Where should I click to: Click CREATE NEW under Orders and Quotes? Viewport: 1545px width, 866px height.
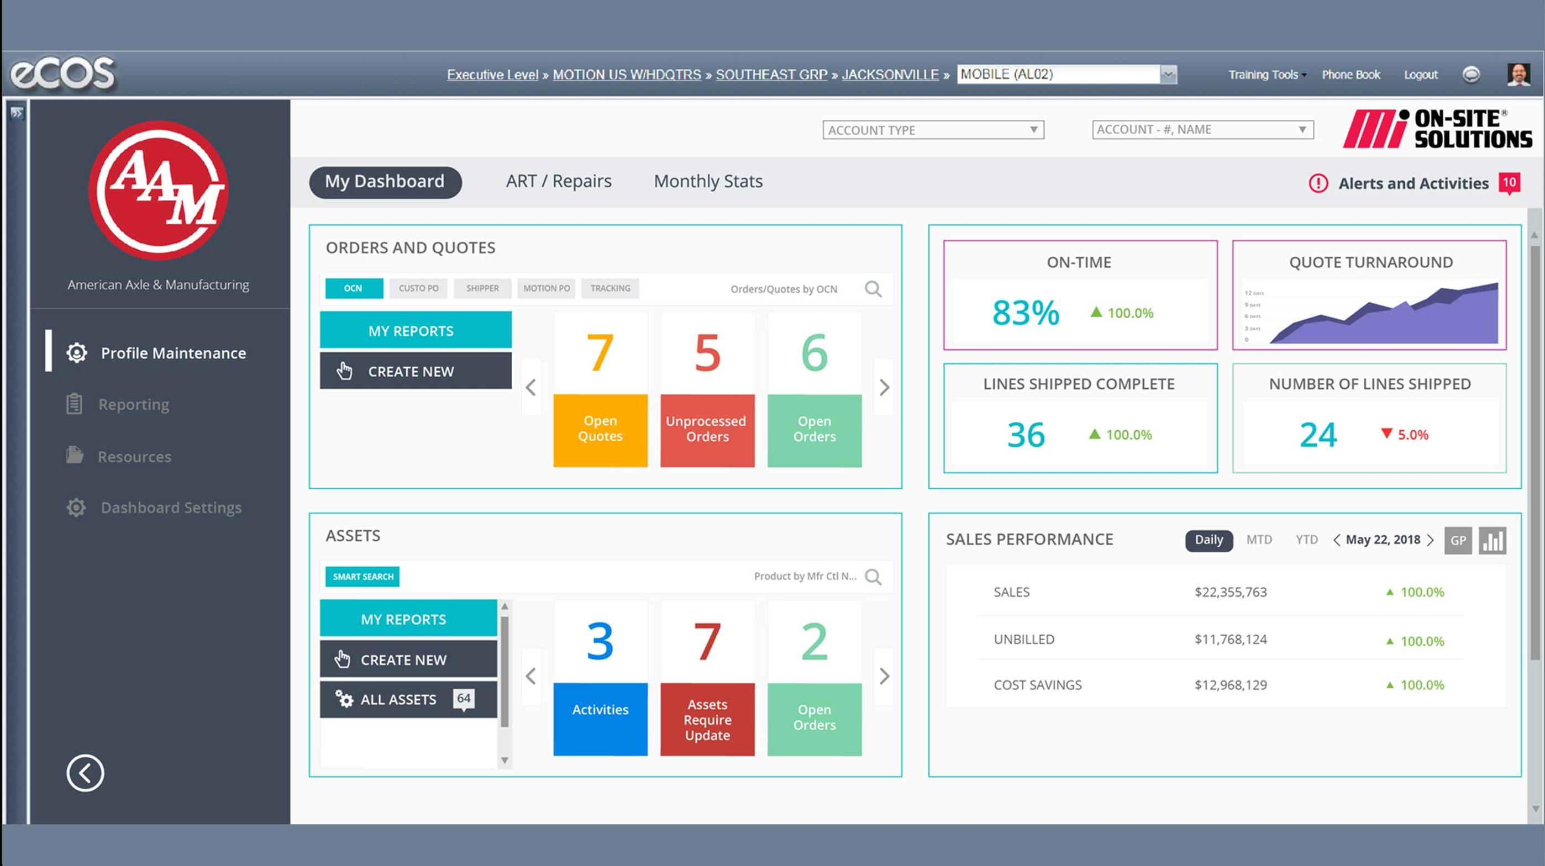(415, 371)
